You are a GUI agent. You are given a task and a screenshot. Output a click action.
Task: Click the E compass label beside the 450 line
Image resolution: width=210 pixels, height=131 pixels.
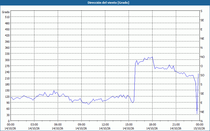201,29
